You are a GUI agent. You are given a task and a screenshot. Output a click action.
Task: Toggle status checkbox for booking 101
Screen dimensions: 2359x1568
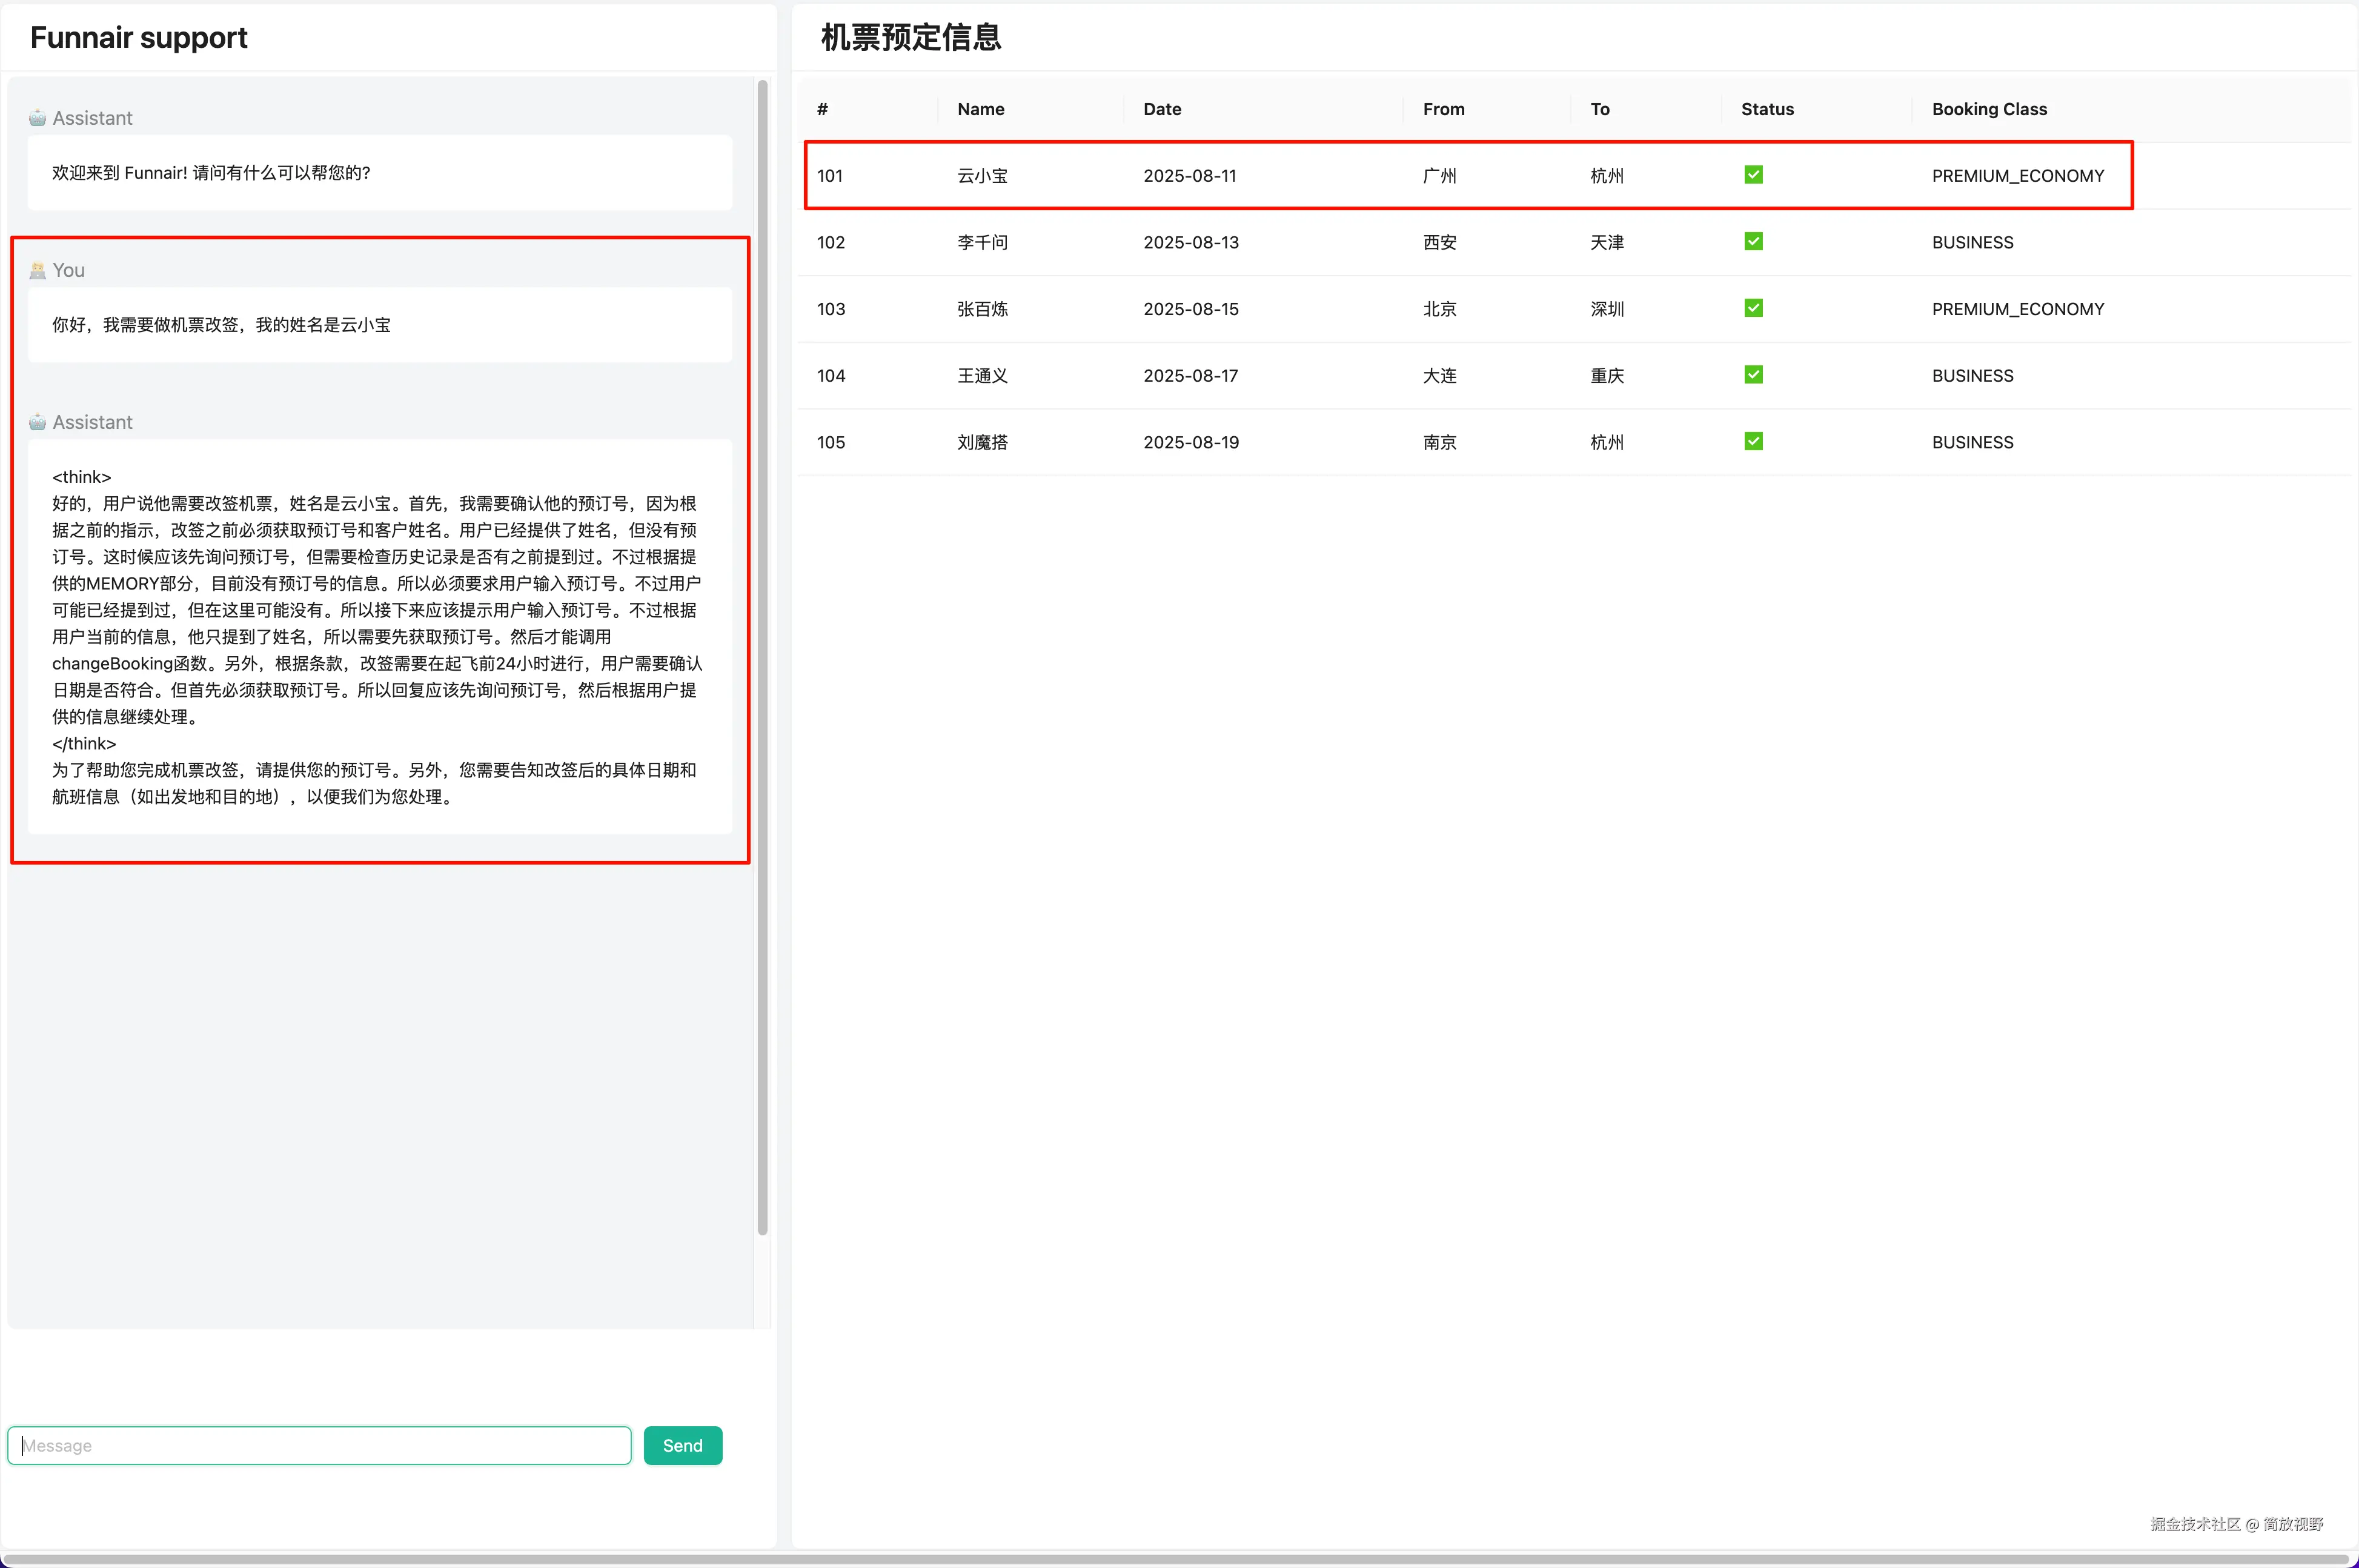[1752, 175]
